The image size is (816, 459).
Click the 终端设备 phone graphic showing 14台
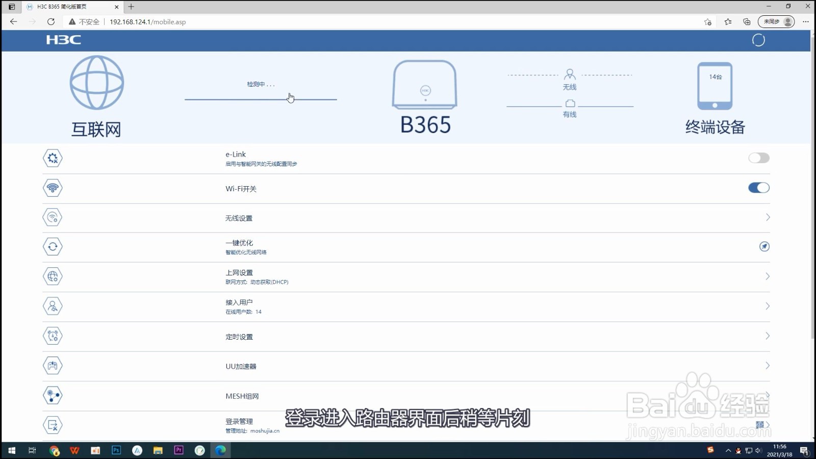[x=715, y=86]
